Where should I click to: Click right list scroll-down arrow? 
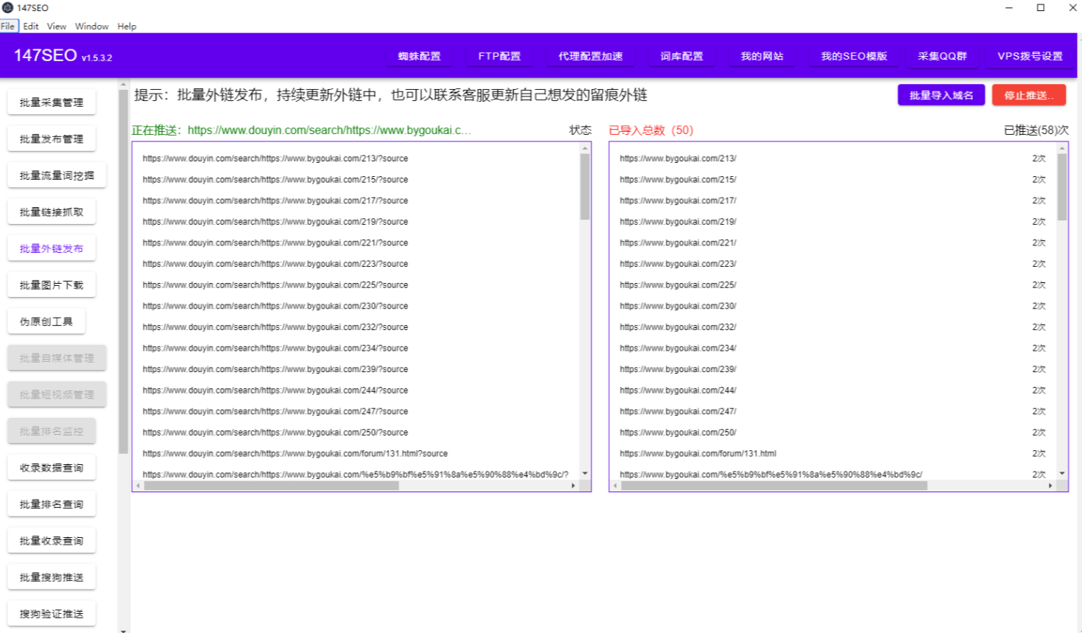point(1062,474)
